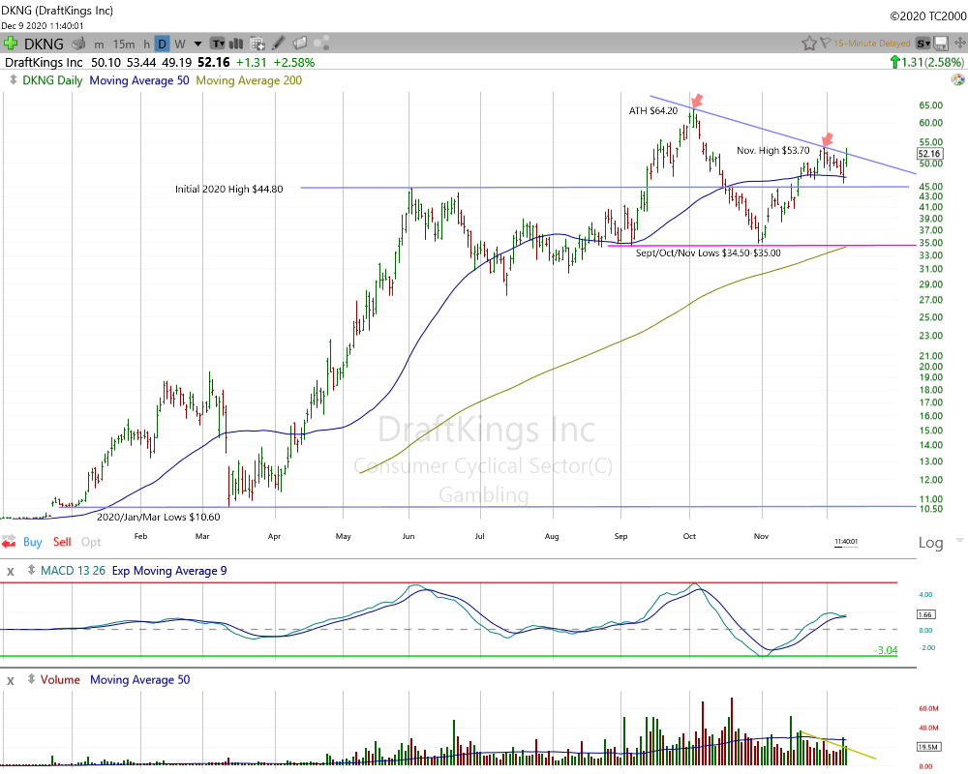This screenshot has width=968, height=774.
Task: Open the S layout dropdown
Action: 923,44
